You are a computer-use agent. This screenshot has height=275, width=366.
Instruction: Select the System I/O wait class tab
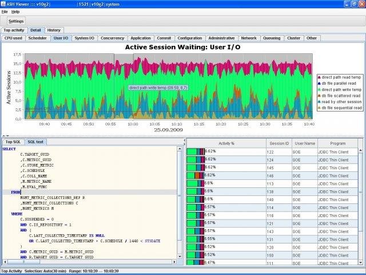(x=85, y=38)
